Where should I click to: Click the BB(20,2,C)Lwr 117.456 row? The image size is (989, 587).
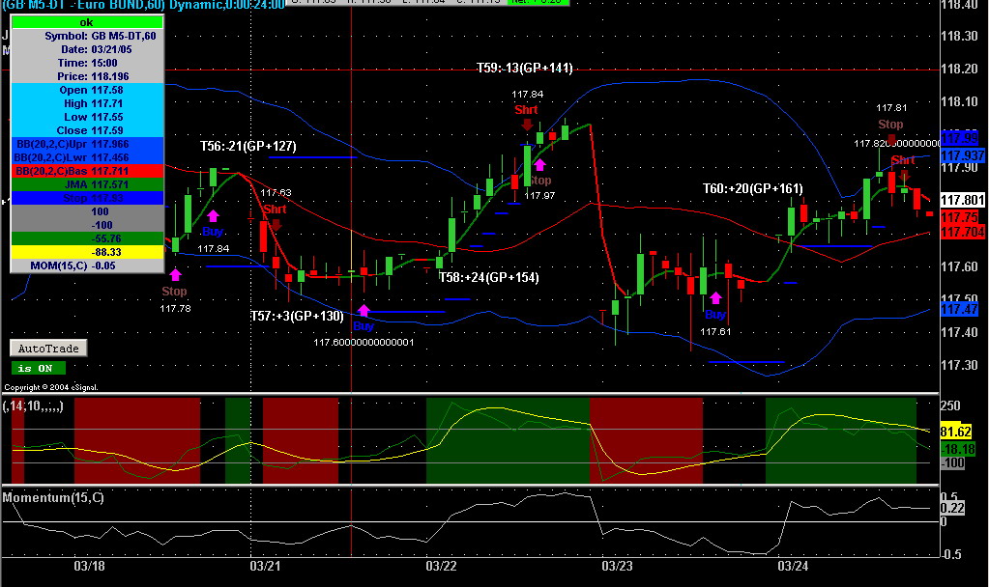87,157
